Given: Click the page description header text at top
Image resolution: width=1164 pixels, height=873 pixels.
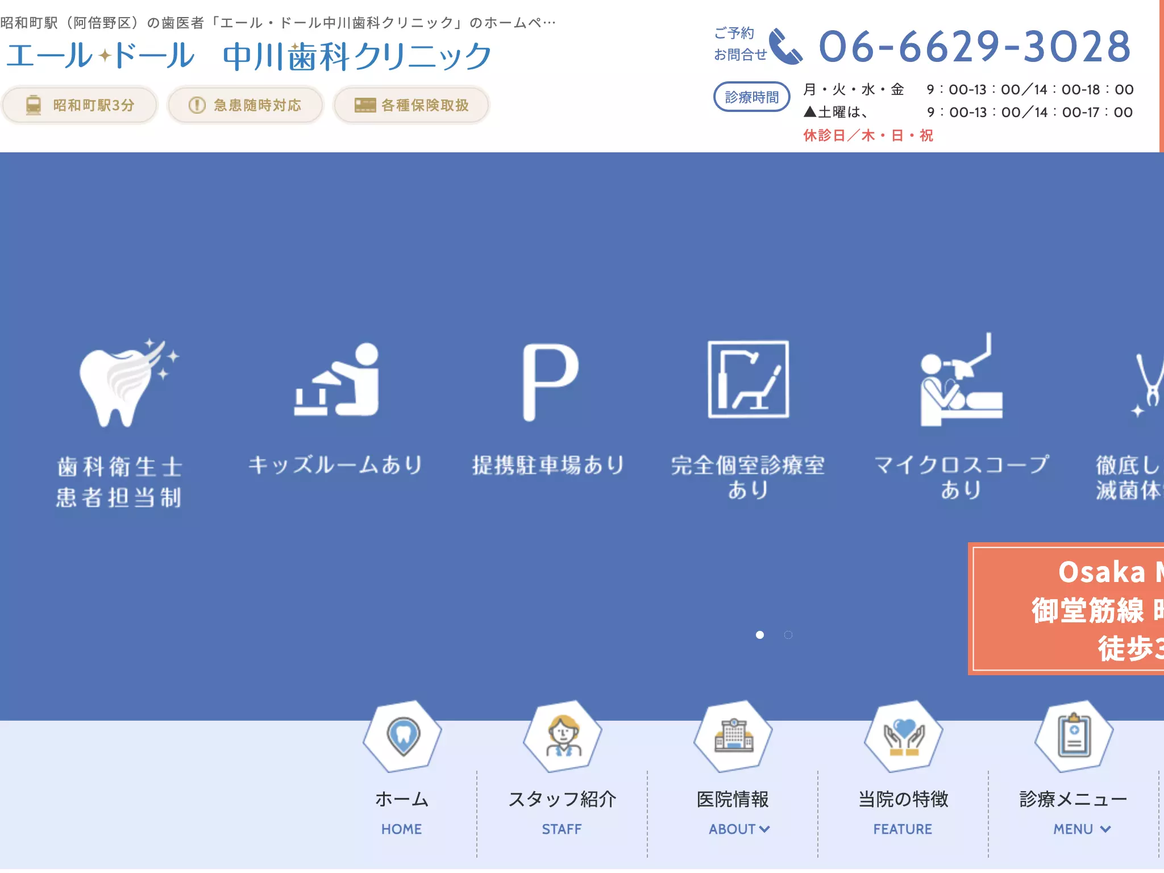Looking at the screenshot, I should [278, 23].
